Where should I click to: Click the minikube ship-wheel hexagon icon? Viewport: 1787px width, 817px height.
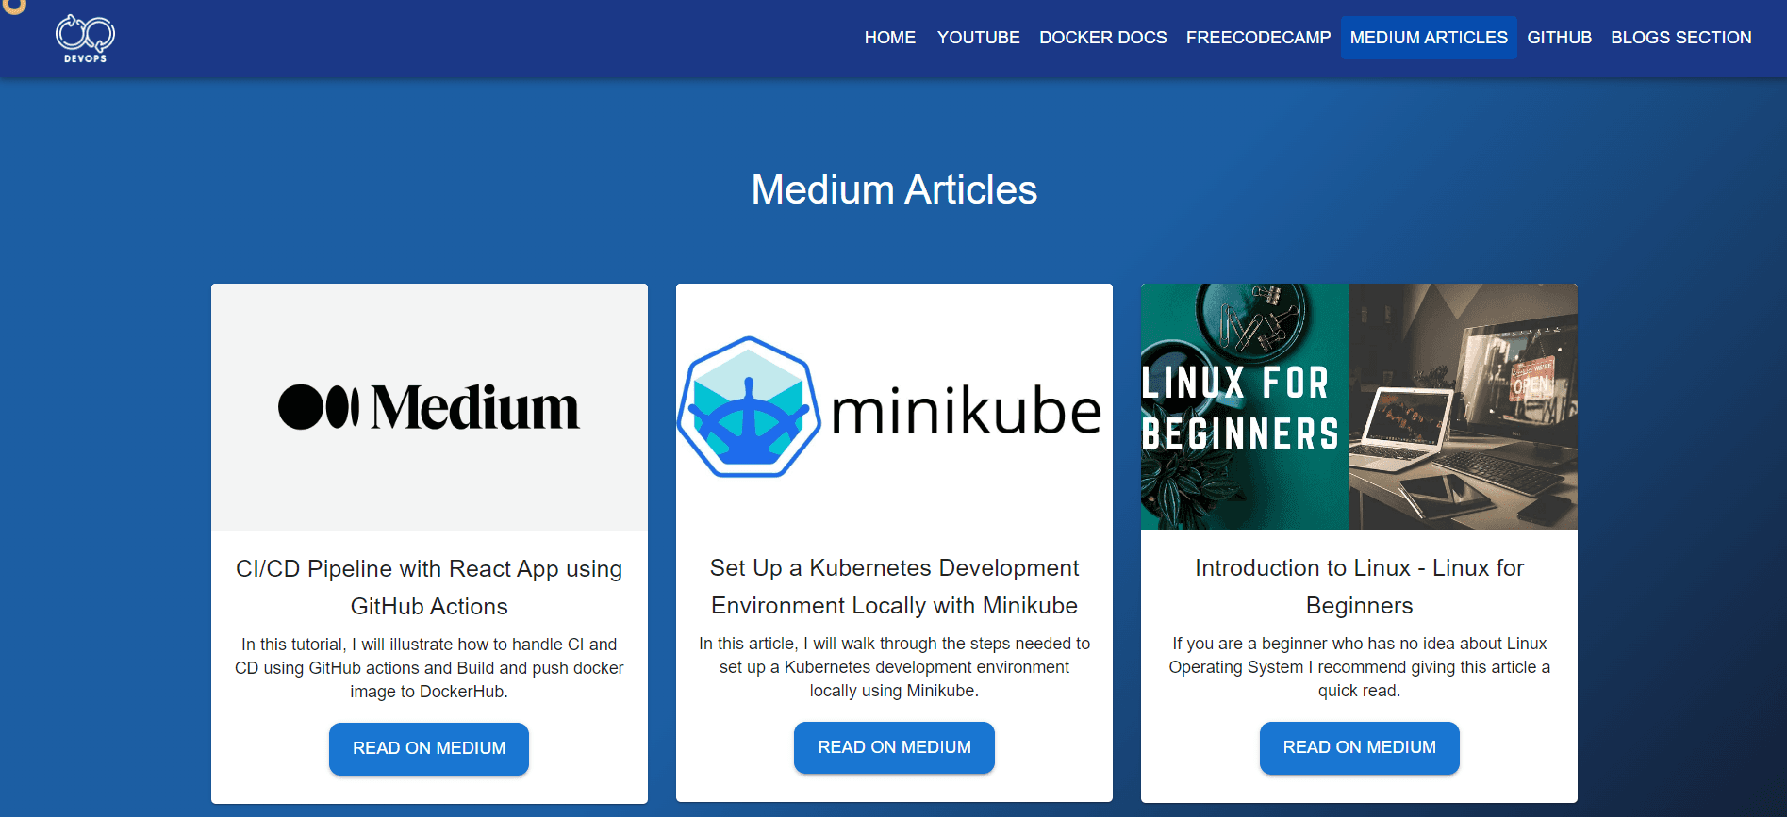749,407
